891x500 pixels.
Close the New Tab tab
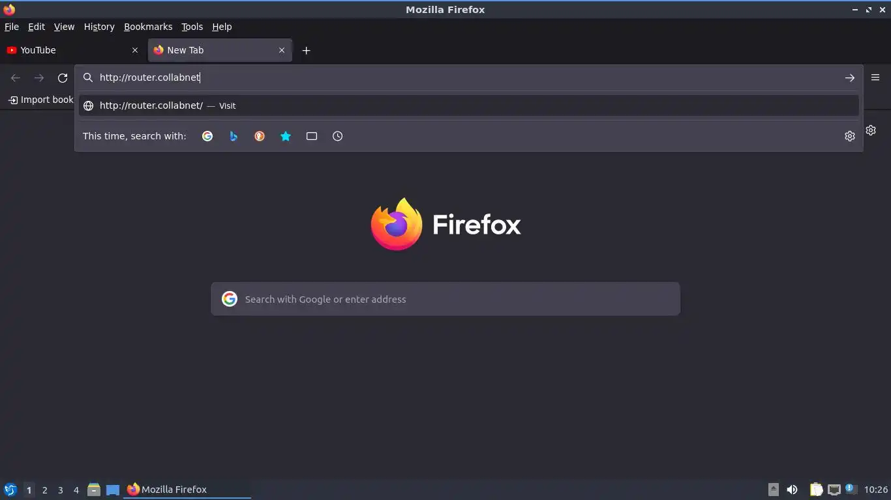[x=282, y=50]
